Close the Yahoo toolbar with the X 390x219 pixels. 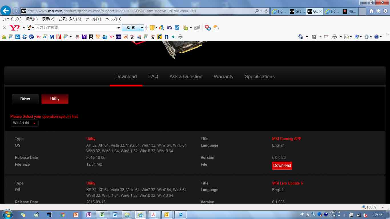4,28
